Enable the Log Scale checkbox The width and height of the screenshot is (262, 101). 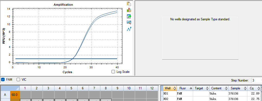point(113,72)
